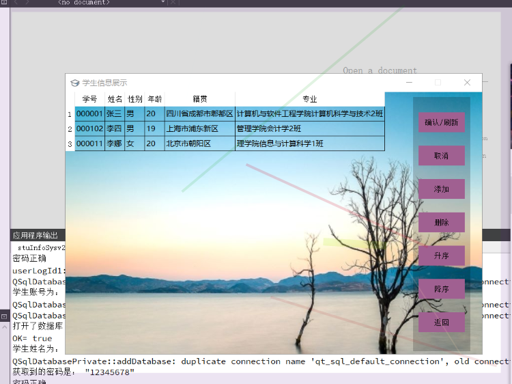Click output line 打开了数据库
This screenshot has height=384, width=512.
(x=38, y=326)
